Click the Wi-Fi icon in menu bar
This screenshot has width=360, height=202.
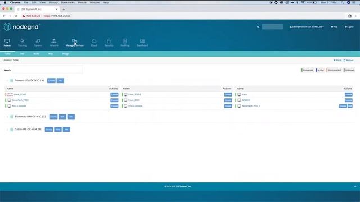(x=303, y=2)
